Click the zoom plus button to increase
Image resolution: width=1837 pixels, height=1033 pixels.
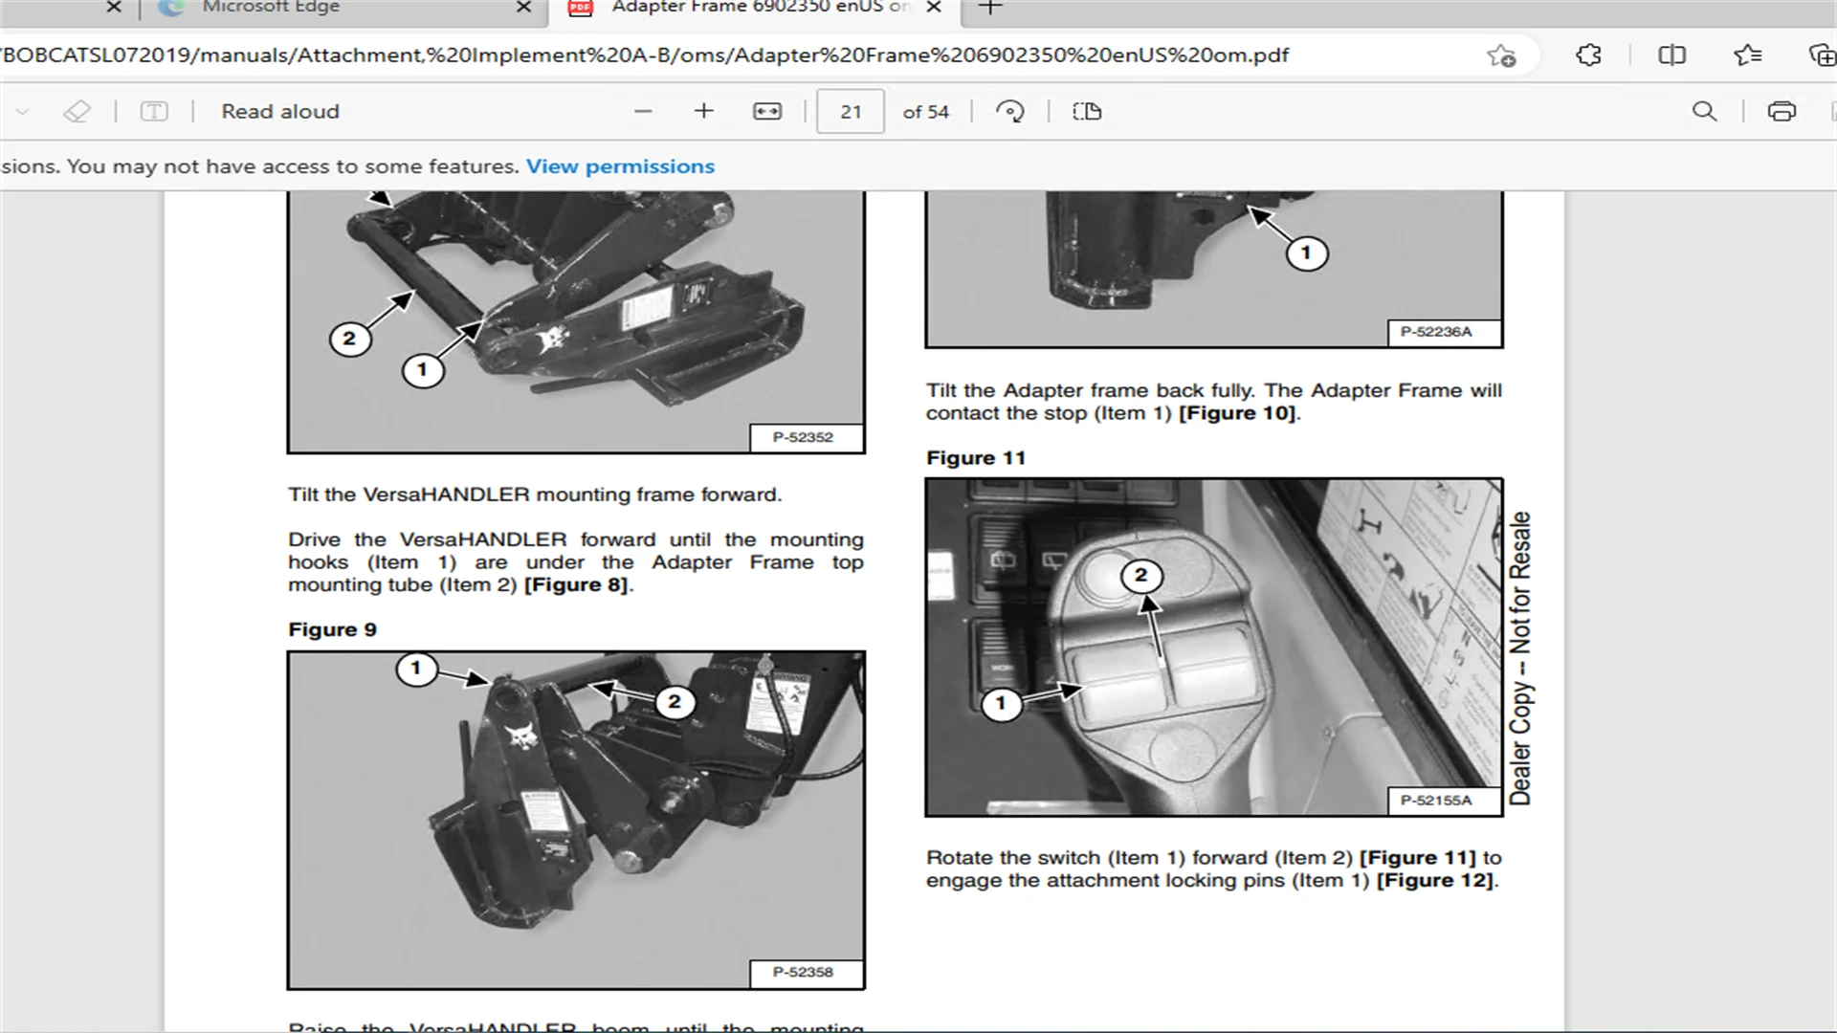tap(703, 111)
